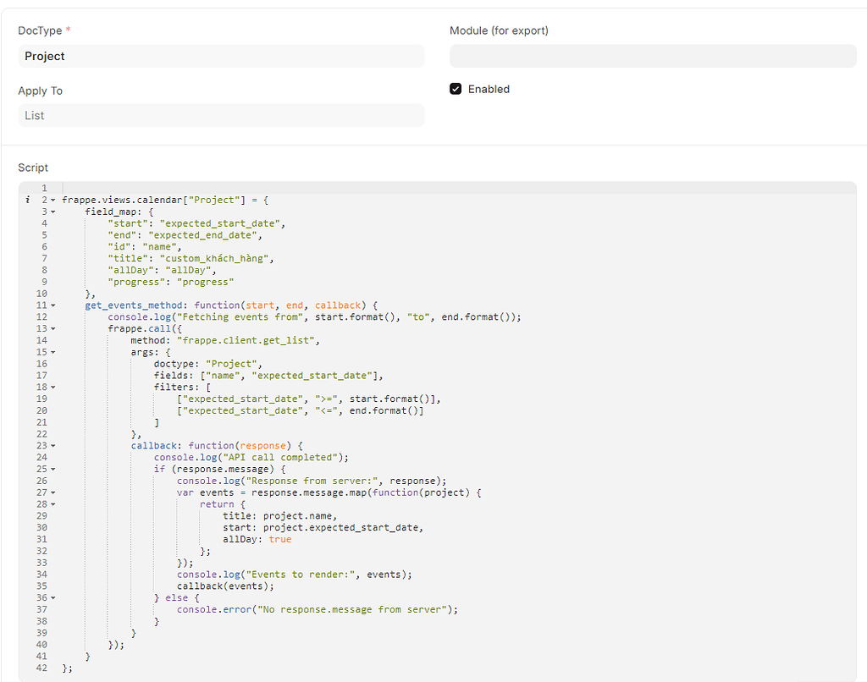Fold the else block on line 36
This screenshot has height=682, width=867.
click(55, 597)
